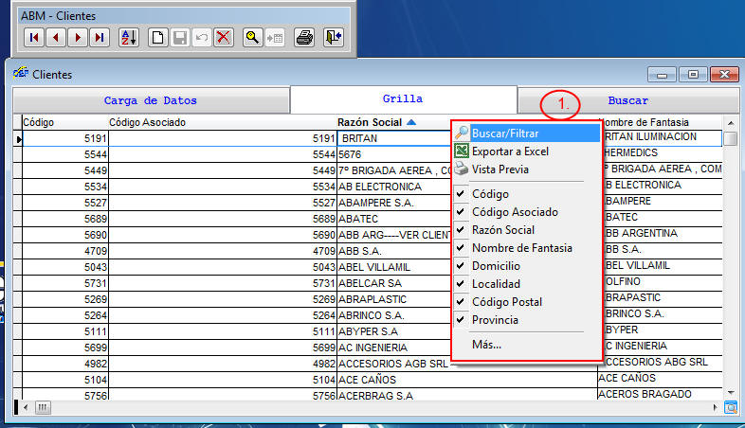Open the Más... option for more columns
Image resolution: width=745 pixels, height=428 pixels.
[486, 344]
